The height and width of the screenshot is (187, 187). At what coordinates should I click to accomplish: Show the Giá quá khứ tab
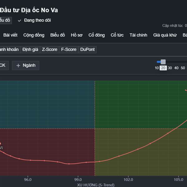tap(165, 35)
